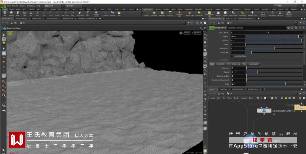Select the Sphere shelf tool
This screenshot has height=154, width=306.
tap(11, 13)
